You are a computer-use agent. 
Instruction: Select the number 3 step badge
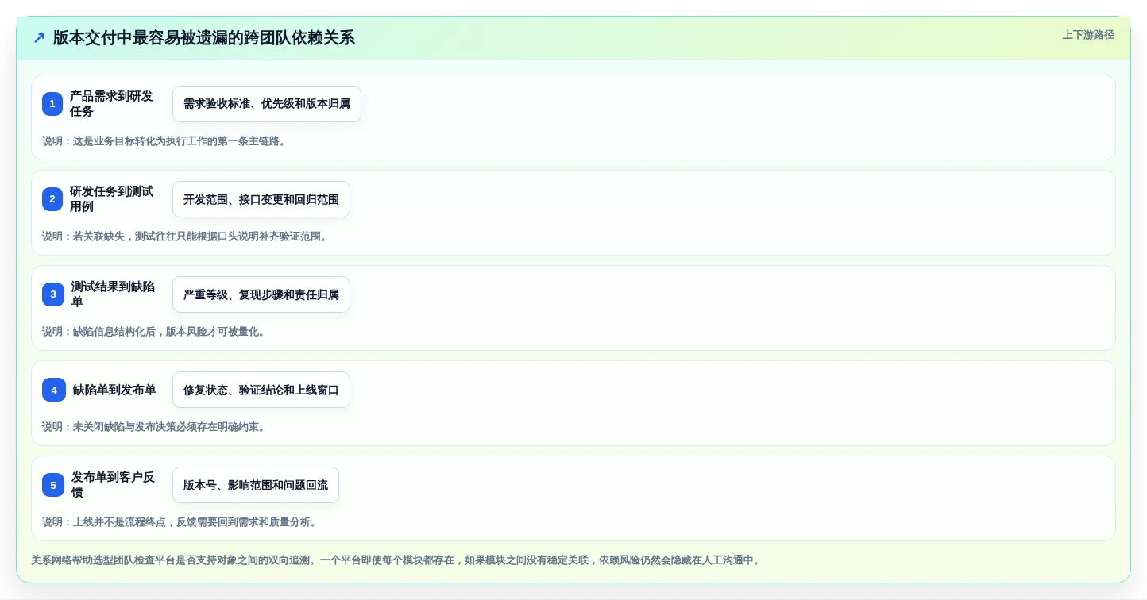53,294
